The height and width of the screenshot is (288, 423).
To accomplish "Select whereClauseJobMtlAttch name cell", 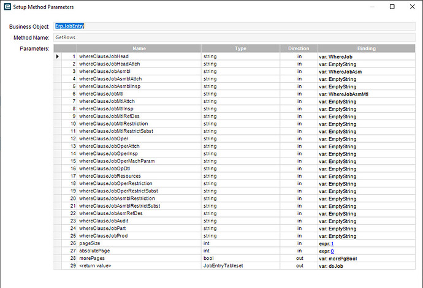I will (139, 101).
